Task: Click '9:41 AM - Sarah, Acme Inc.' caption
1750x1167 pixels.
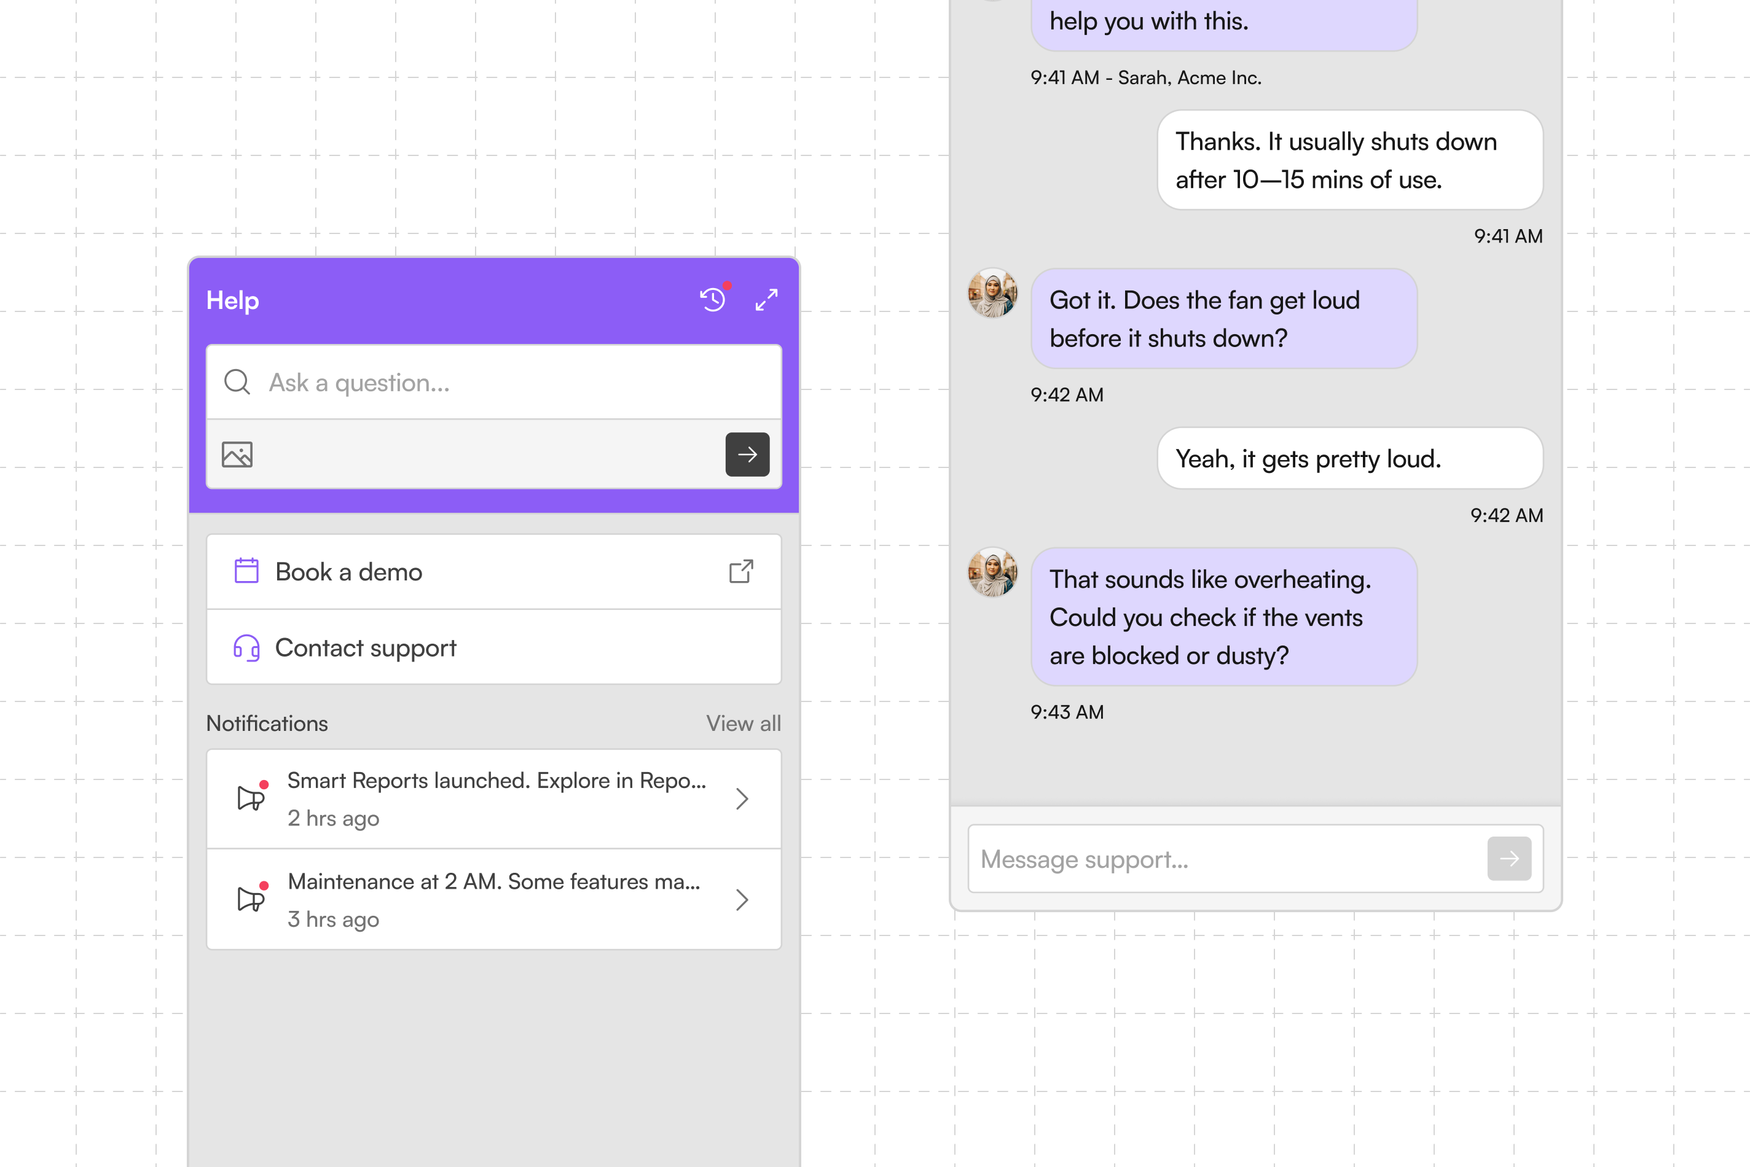Action: pos(1145,77)
